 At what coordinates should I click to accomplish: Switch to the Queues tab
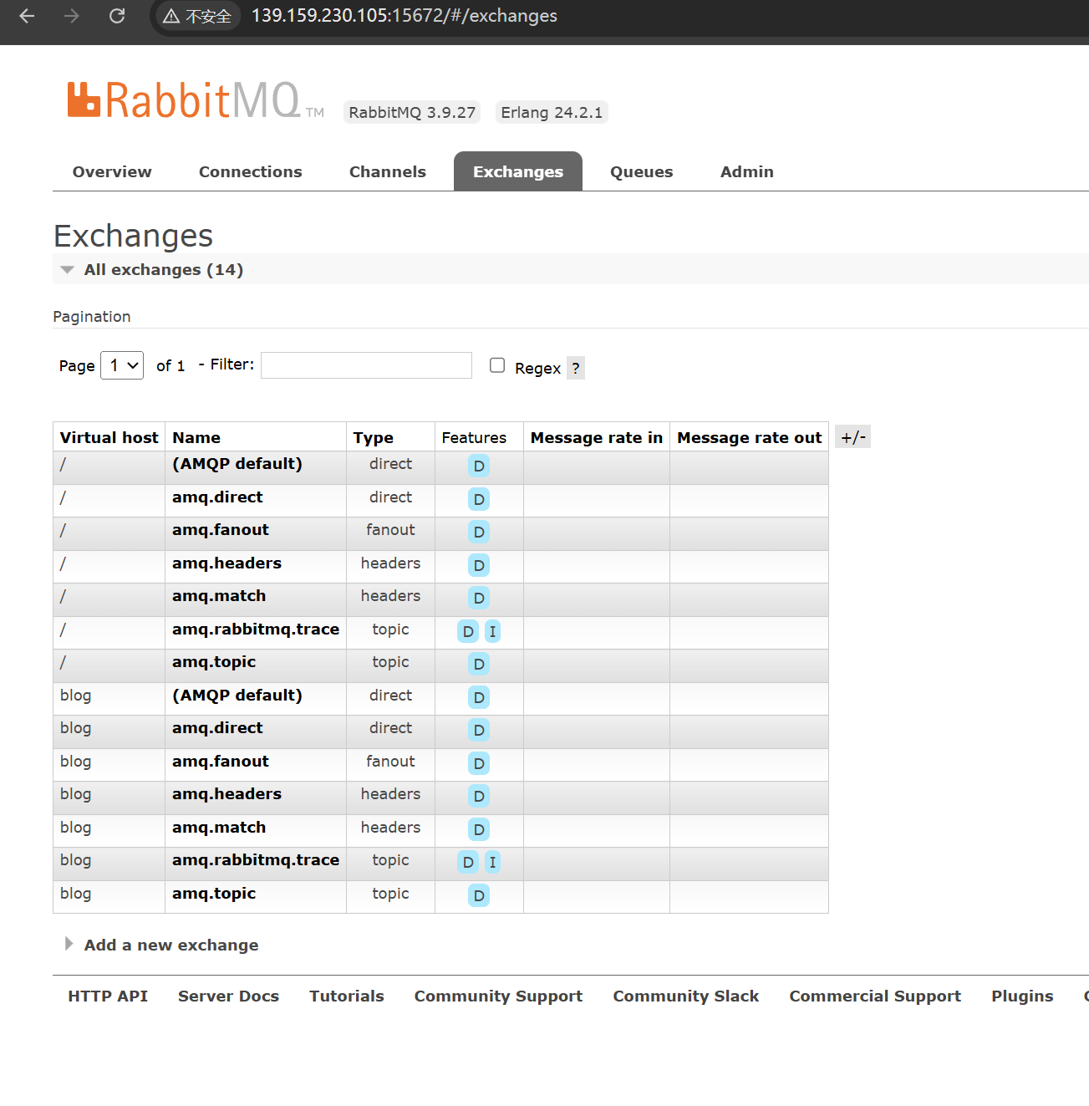click(x=642, y=171)
